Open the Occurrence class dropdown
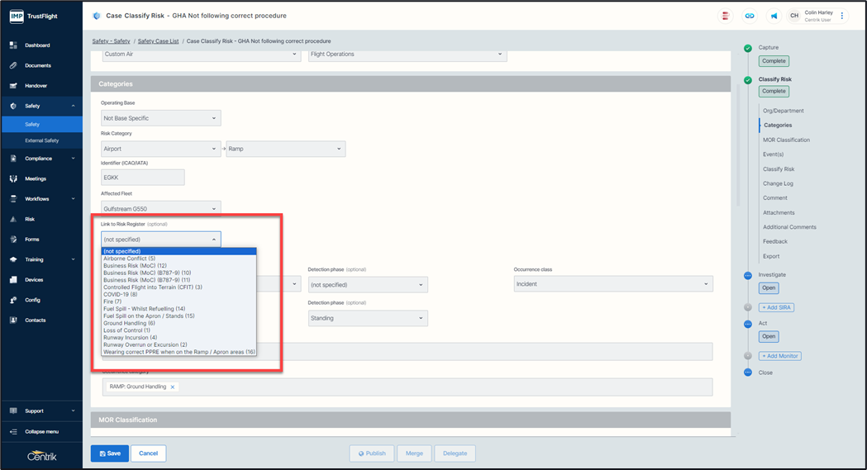867x470 pixels. tap(612, 284)
